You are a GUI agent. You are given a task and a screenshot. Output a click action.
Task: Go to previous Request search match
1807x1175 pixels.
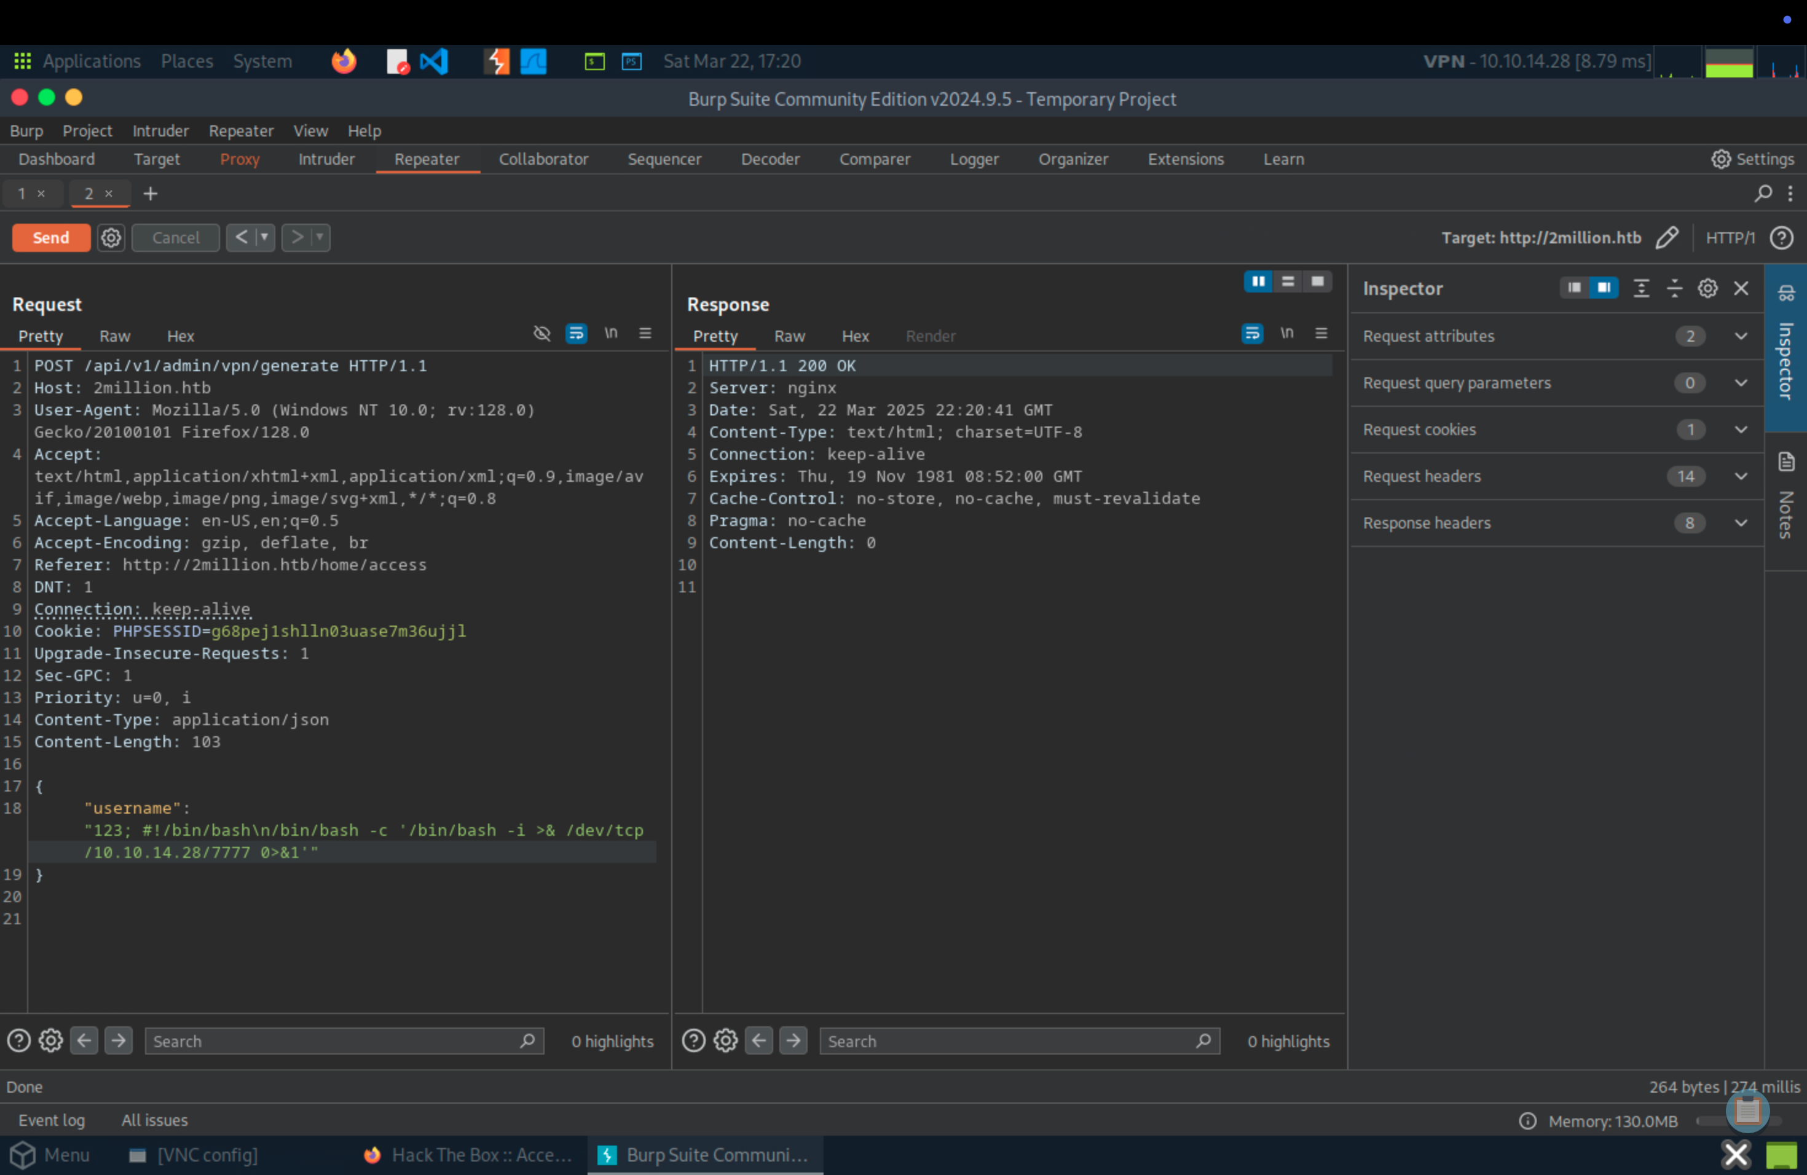(x=84, y=1040)
